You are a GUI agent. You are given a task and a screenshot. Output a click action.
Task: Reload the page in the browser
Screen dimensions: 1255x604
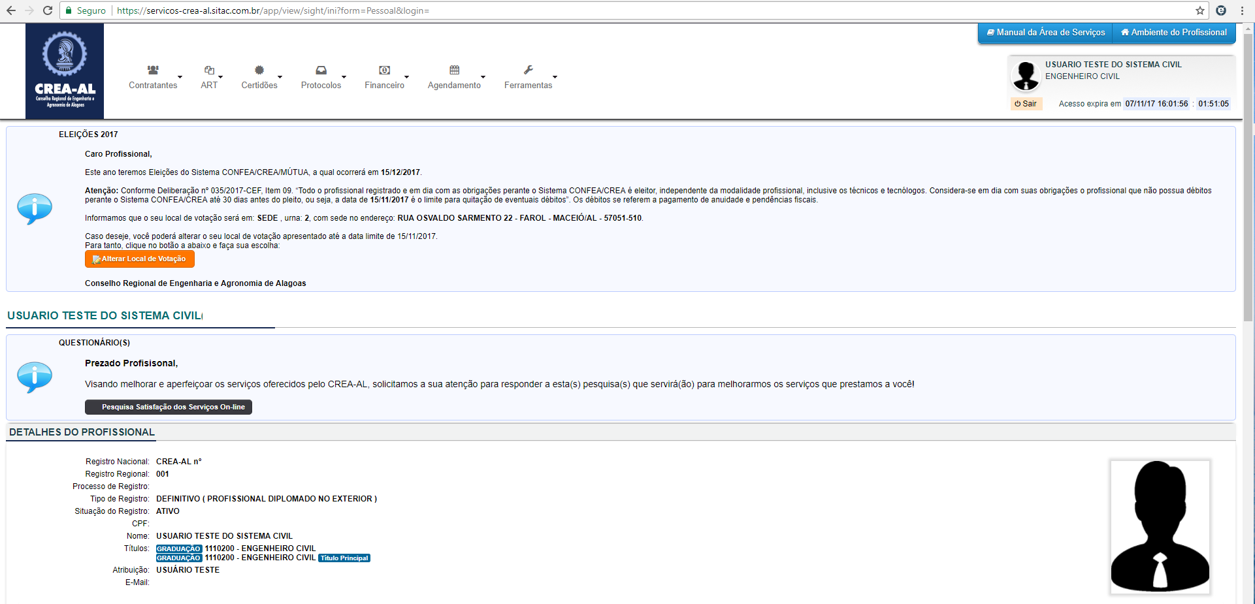(47, 10)
